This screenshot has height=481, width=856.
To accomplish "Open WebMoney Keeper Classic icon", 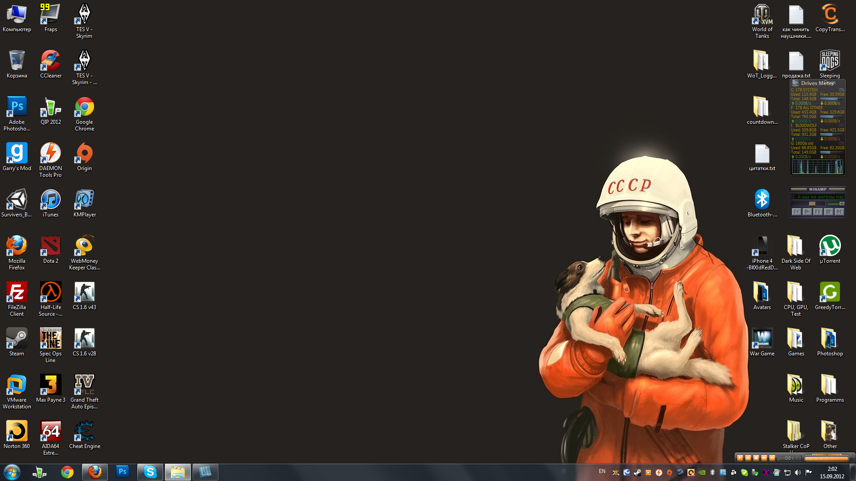I will (84, 253).
